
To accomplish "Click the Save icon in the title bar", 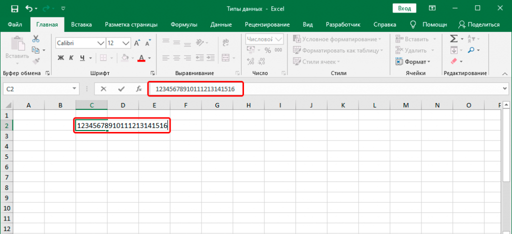I will tap(14, 8).
